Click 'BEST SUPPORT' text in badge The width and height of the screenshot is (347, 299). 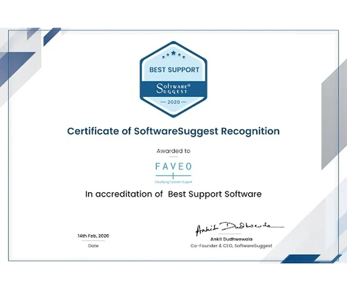pos(174,70)
